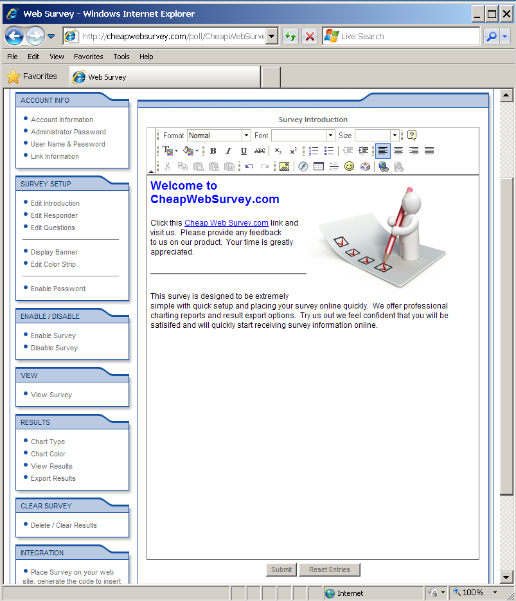This screenshot has height=601, width=516.
Task: Open the Favorites menu
Action: coord(88,57)
